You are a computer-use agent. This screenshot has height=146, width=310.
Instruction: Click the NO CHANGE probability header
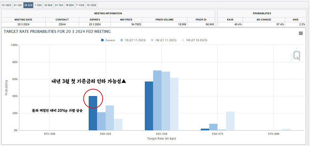pyautogui.click(x=264, y=20)
